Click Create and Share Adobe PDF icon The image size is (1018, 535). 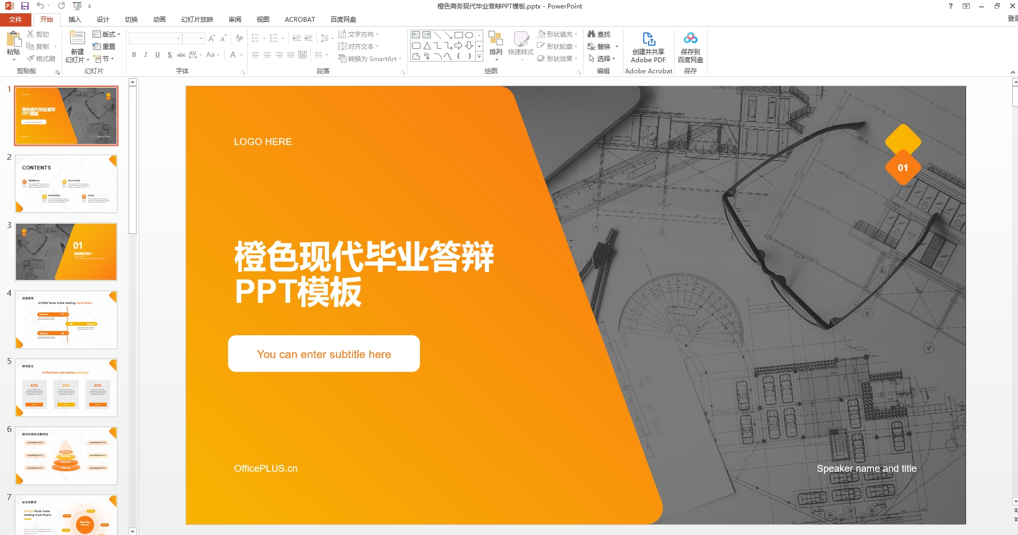click(x=649, y=39)
